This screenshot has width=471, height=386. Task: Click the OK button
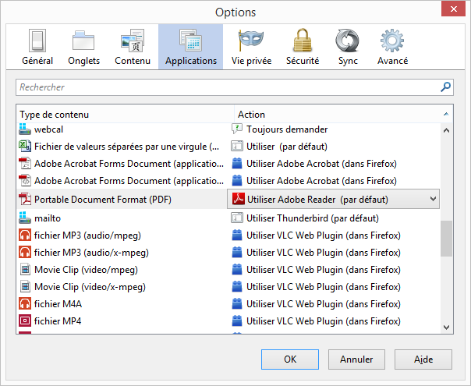(x=290, y=359)
